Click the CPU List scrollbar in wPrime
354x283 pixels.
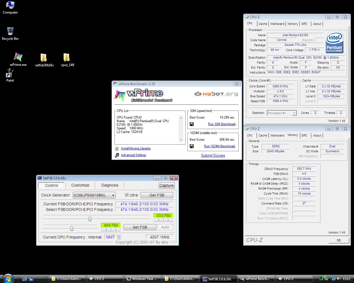tap(181, 129)
